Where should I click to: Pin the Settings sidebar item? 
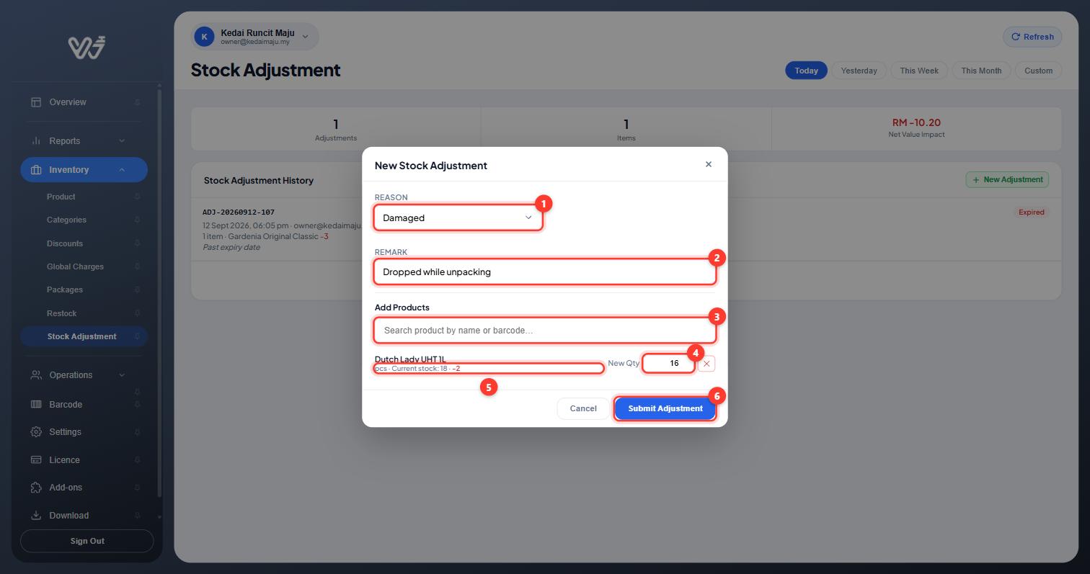click(x=137, y=432)
